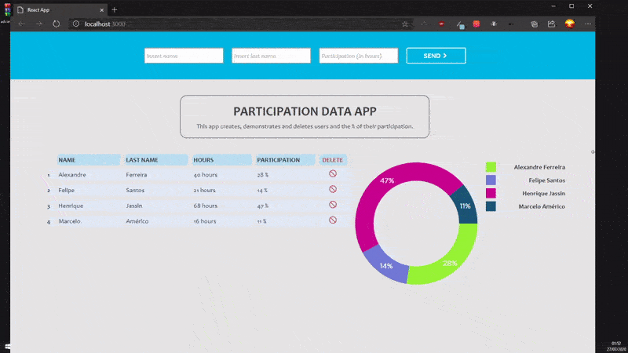Open the grey extension icon
The height and width of the screenshot is (353, 628).
(x=494, y=24)
